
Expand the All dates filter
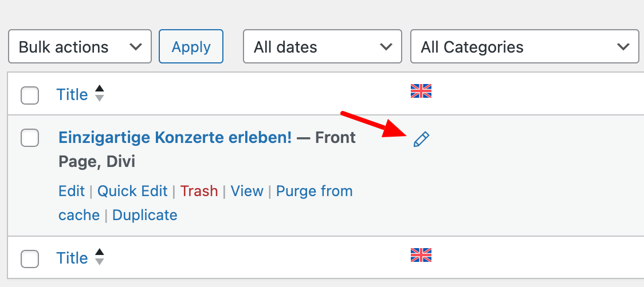[x=323, y=46]
